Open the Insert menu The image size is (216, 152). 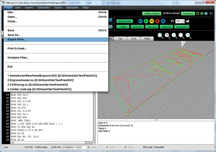pyautogui.click(x=29, y=8)
